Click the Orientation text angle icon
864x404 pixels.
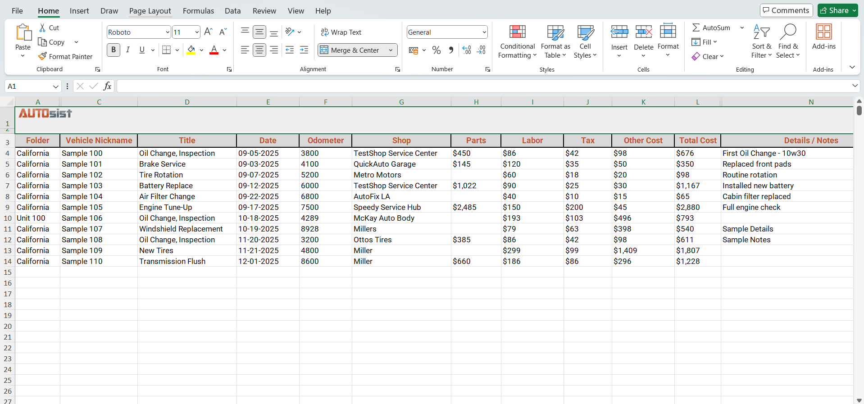pyautogui.click(x=290, y=32)
